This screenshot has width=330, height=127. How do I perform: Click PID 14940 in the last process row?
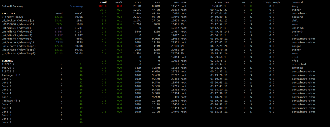(x=175, y=112)
